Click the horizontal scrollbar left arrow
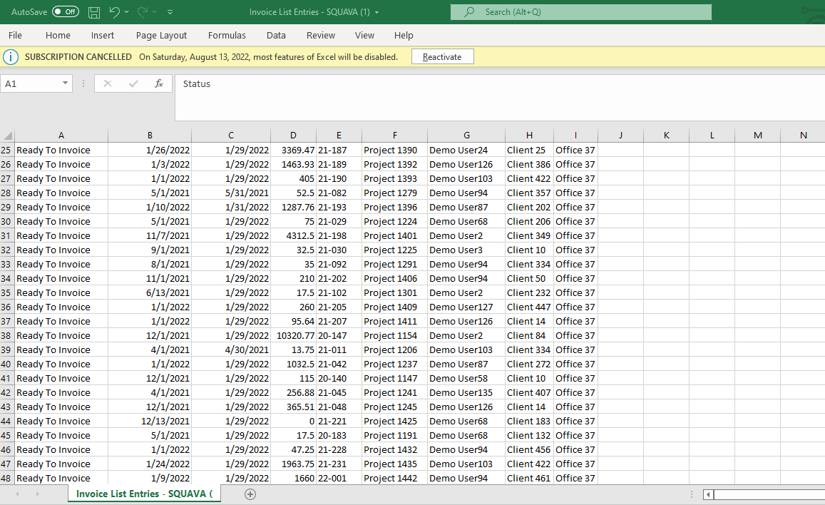 [708, 494]
